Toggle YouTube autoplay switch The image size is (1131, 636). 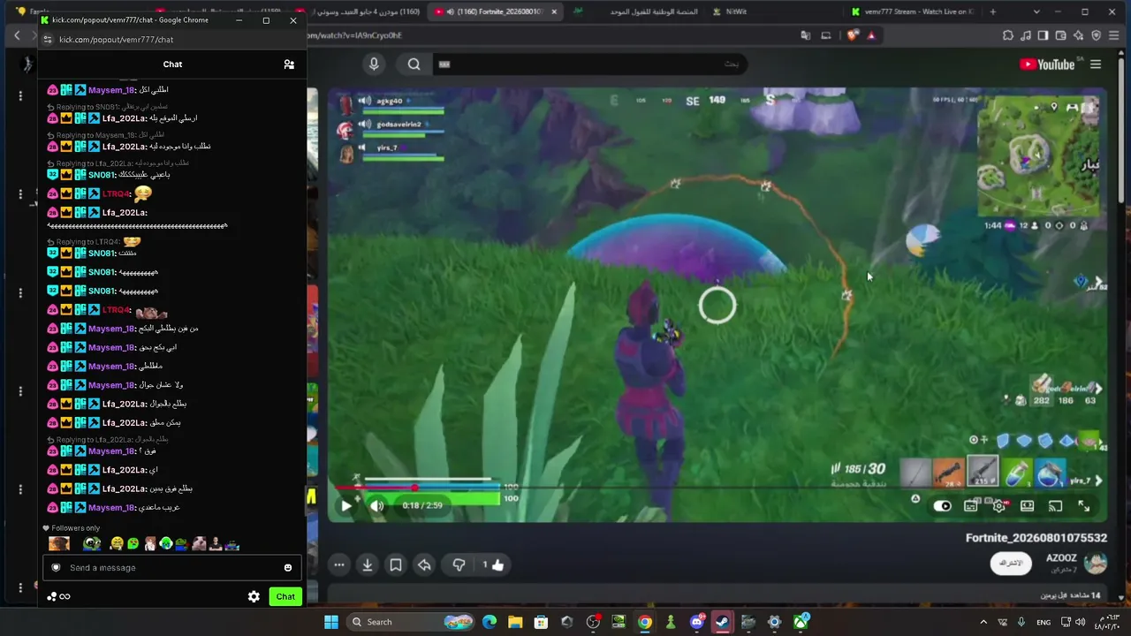942,506
